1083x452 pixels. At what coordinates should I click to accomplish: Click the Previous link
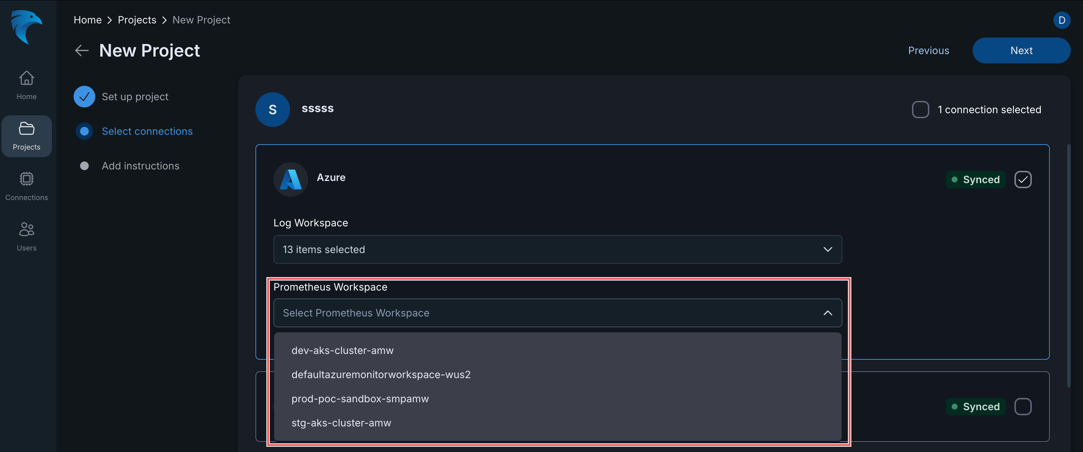(x=928, y=50)
